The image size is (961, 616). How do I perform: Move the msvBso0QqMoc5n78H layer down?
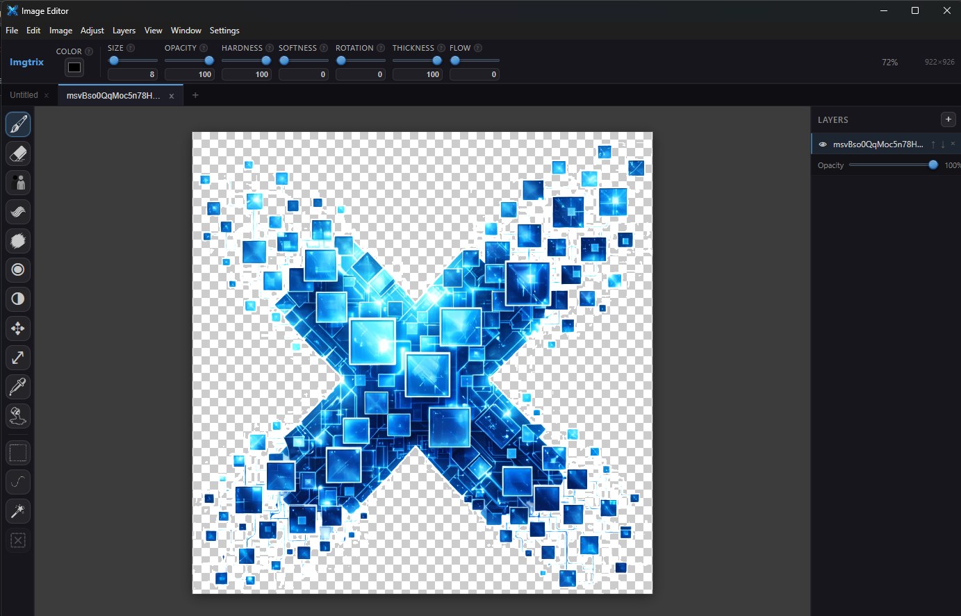coord(943,144)
